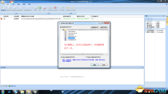Click the globe icon on right sidebar

coord(167,16)
